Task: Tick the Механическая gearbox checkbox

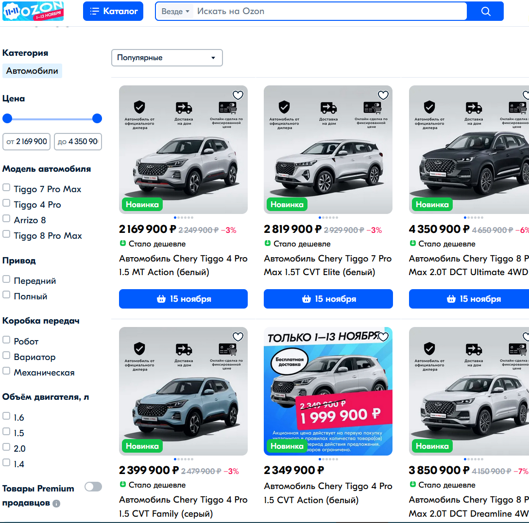Action: click(6, 371)
